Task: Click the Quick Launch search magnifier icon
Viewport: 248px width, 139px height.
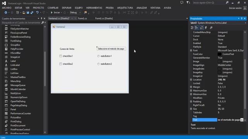Action: [x=227, y=3]
